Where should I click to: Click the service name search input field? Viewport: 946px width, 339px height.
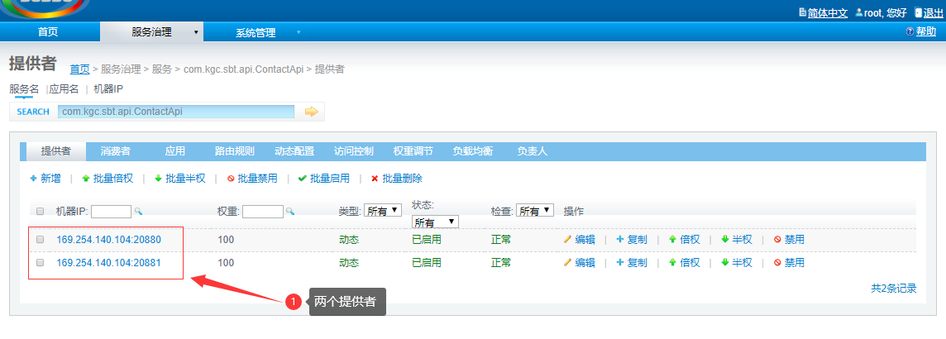pos(176,112)
